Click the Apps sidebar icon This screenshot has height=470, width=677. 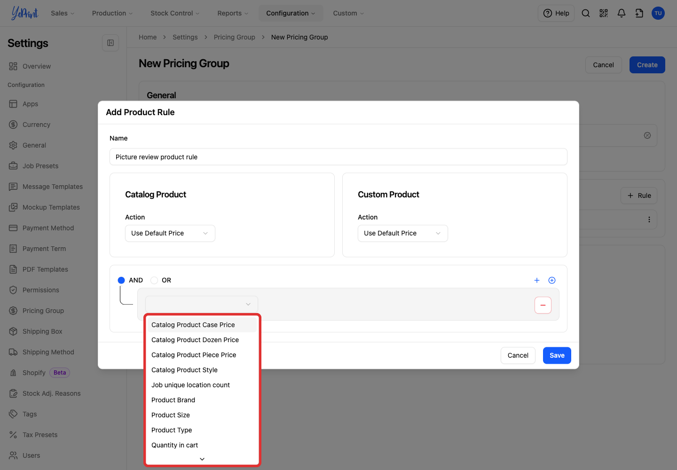pyautogui.click(x=13, y=104)
